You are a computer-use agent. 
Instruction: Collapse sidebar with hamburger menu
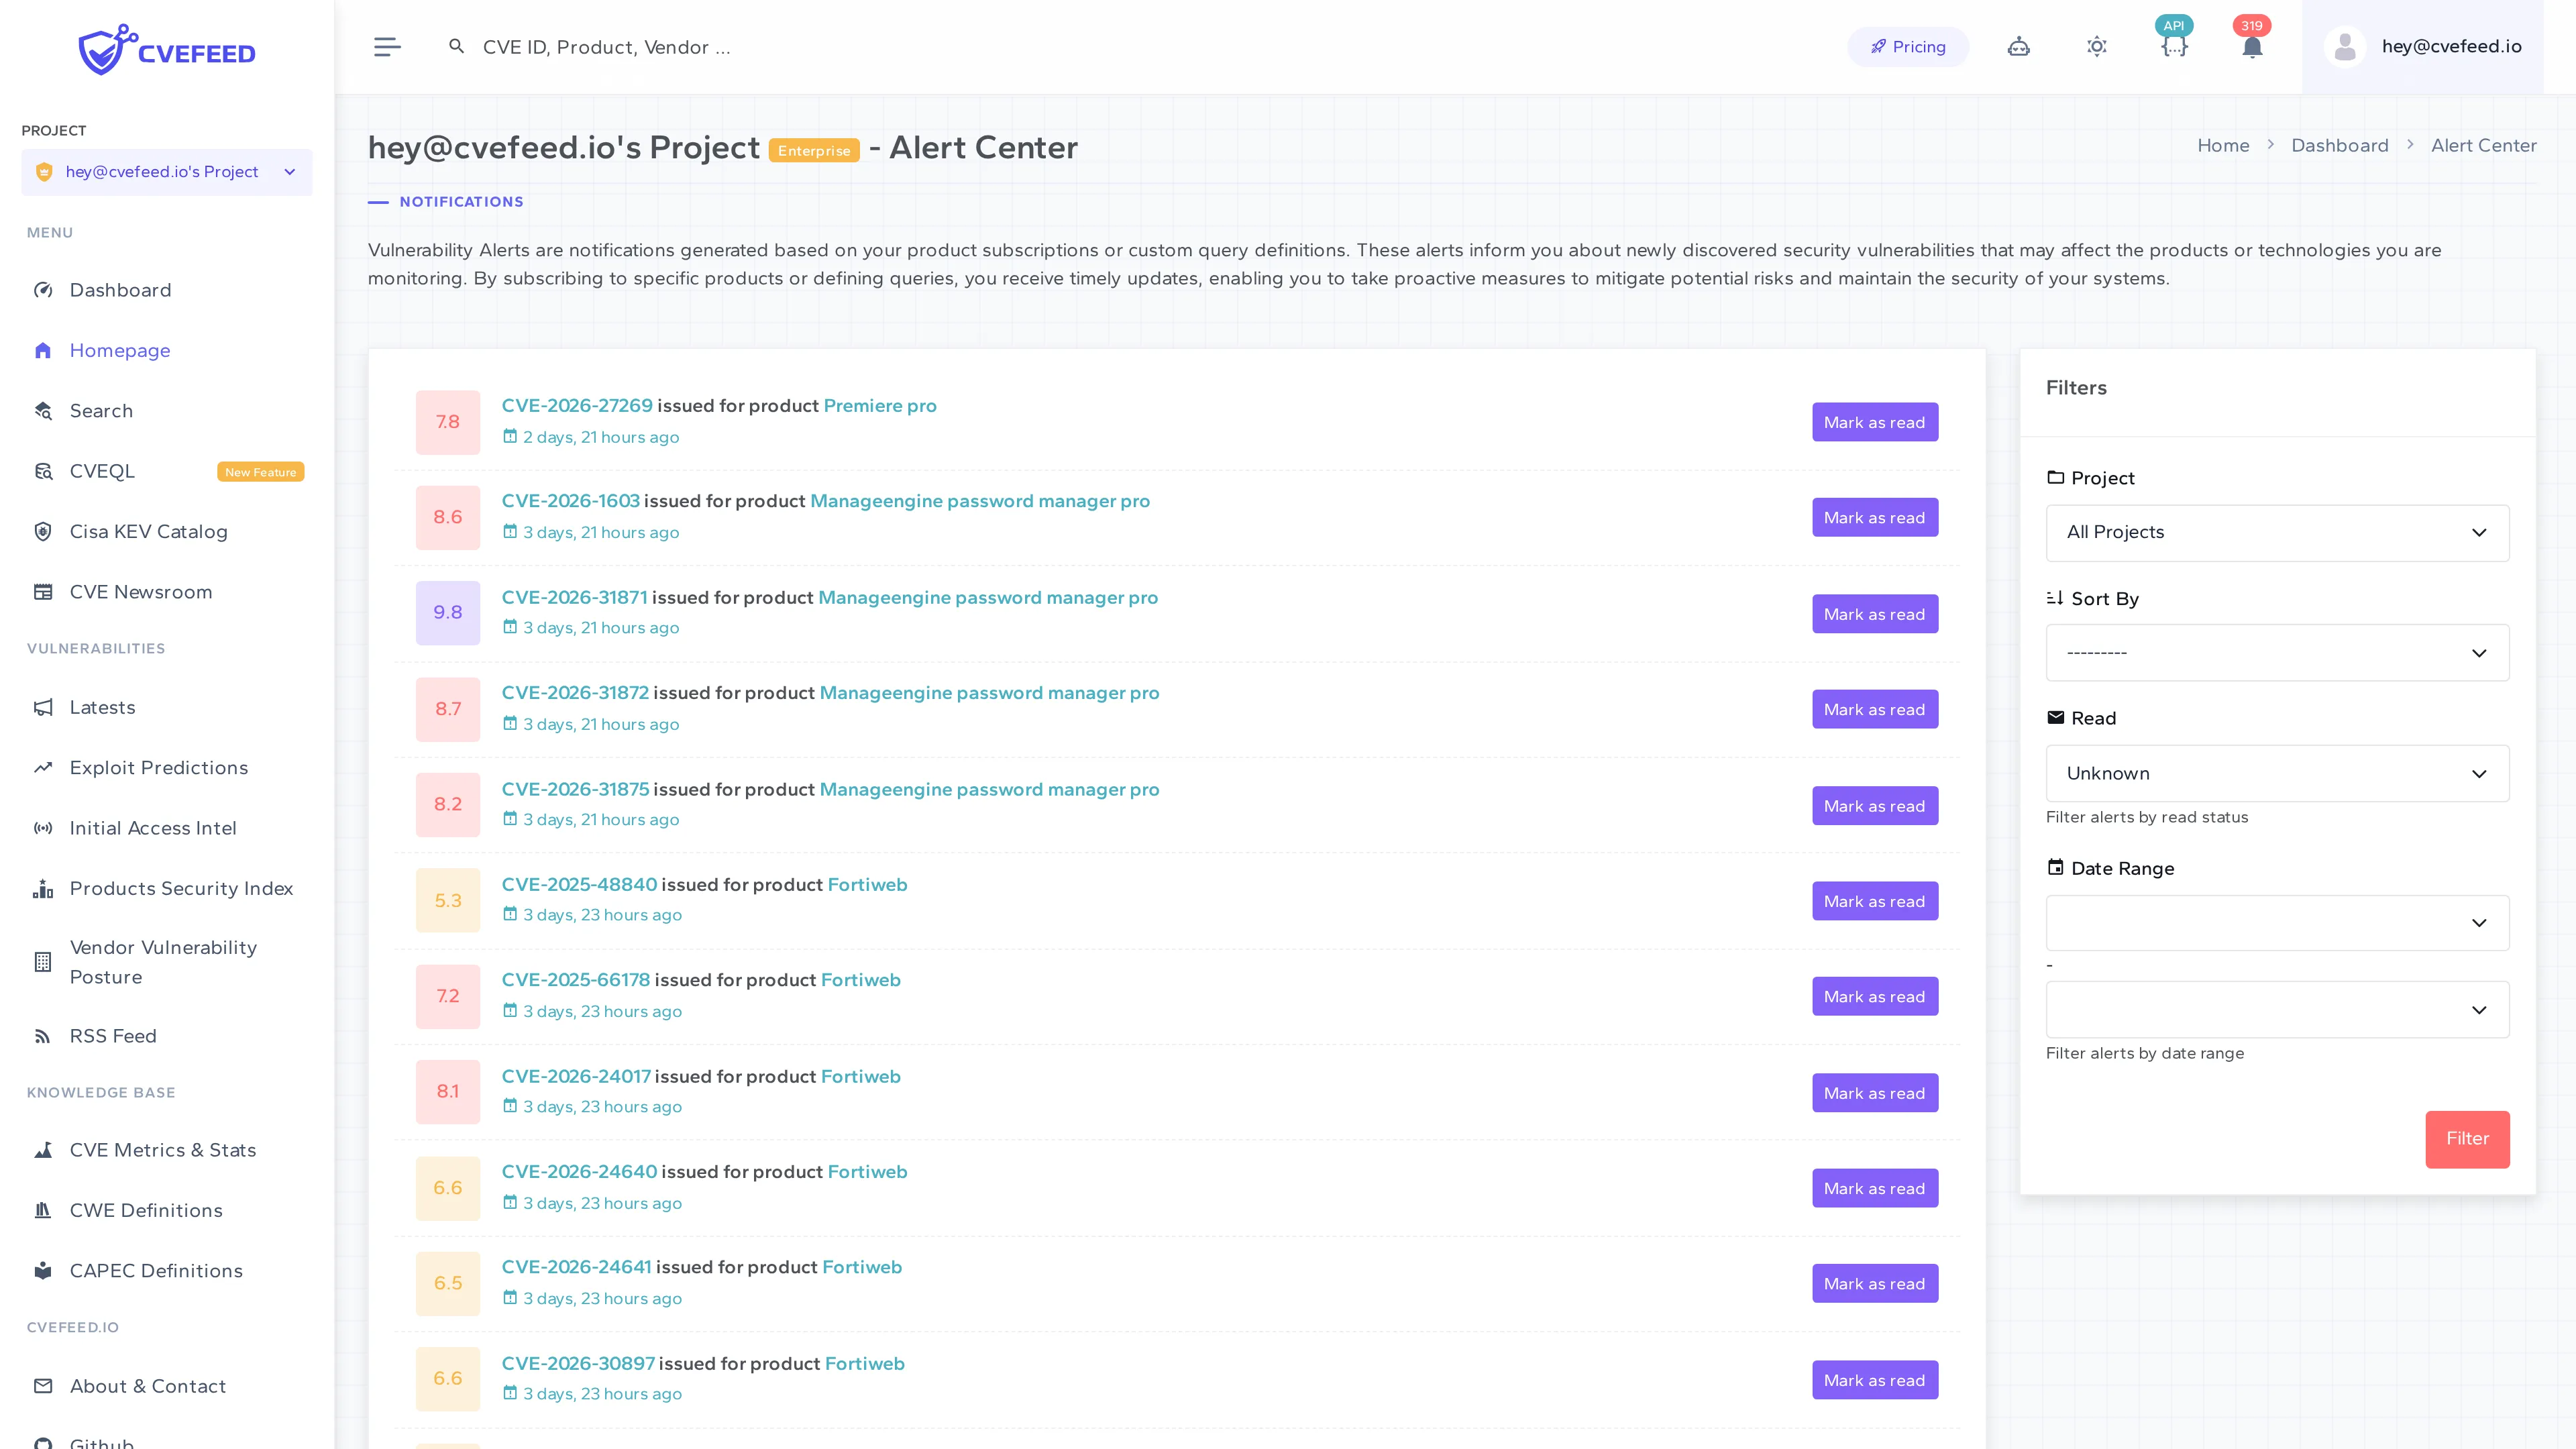point(387,46)
